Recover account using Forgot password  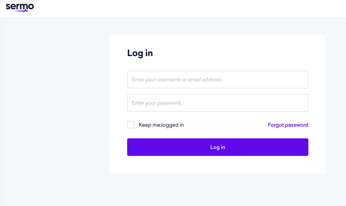tap(288, 125)
